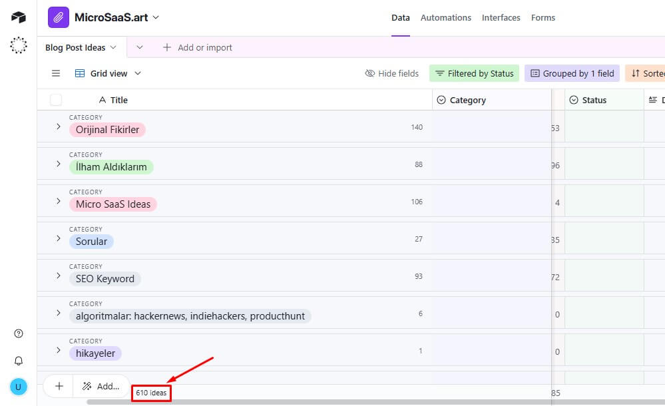Click Hide fields eye icon
Image resolution: width=665 pixels, height=406 pixels.
pyautogui.click(x=370, y=73)
